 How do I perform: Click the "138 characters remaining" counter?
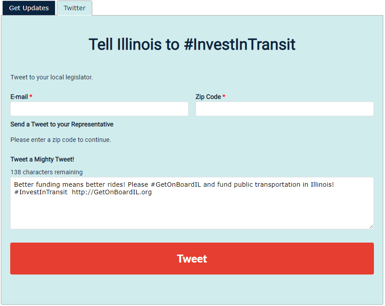pyautogui.click(x=47, y=172)
